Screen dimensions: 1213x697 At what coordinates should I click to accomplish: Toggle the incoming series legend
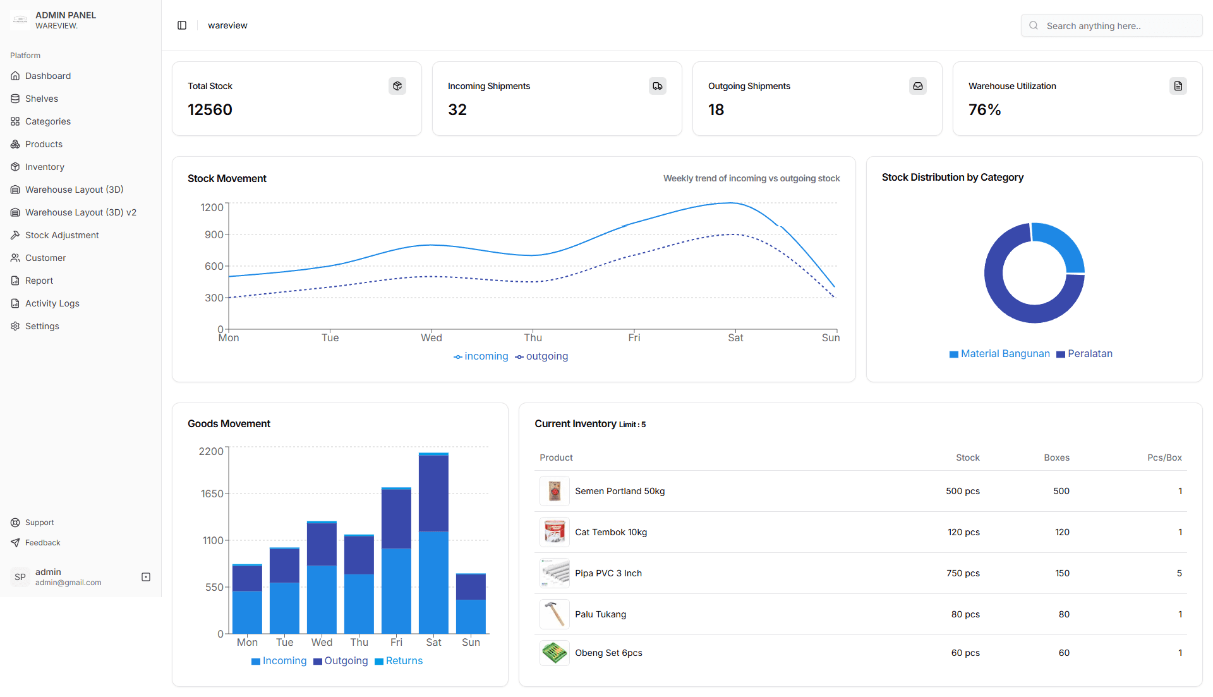tap(481, 356)
